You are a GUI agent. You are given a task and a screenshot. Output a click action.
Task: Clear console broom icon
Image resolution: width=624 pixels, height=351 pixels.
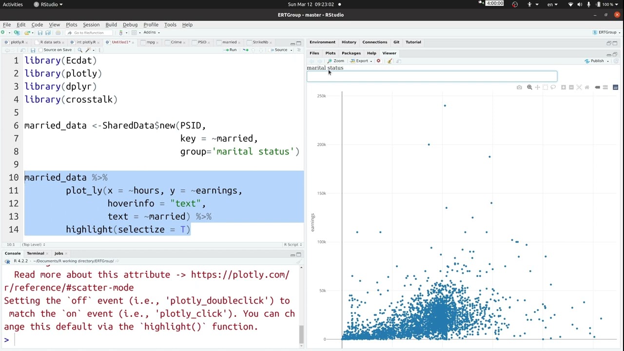pyautogui.click(x=298, y=261)
